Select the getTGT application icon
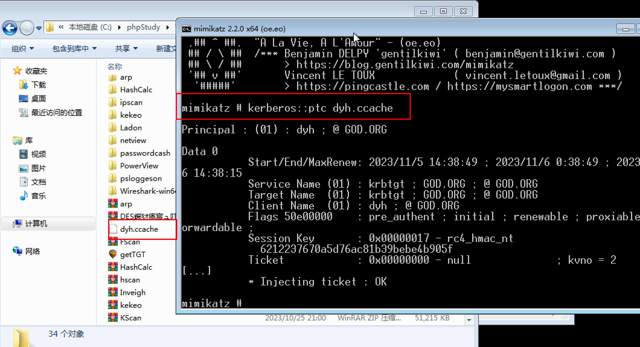This screenshot has width=640, height=347. click(x=113, y=254)
